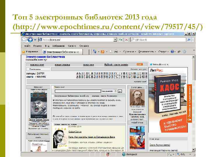Open the Борис Акунин (автор) link
The height and width of the screenshot is (157, 210).
(160, 145)
